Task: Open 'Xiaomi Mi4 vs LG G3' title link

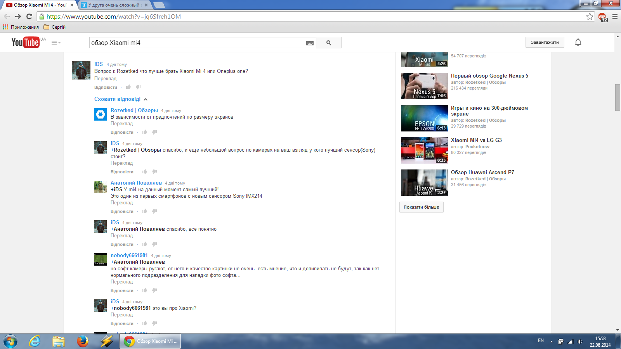Action: click(476, 140)
